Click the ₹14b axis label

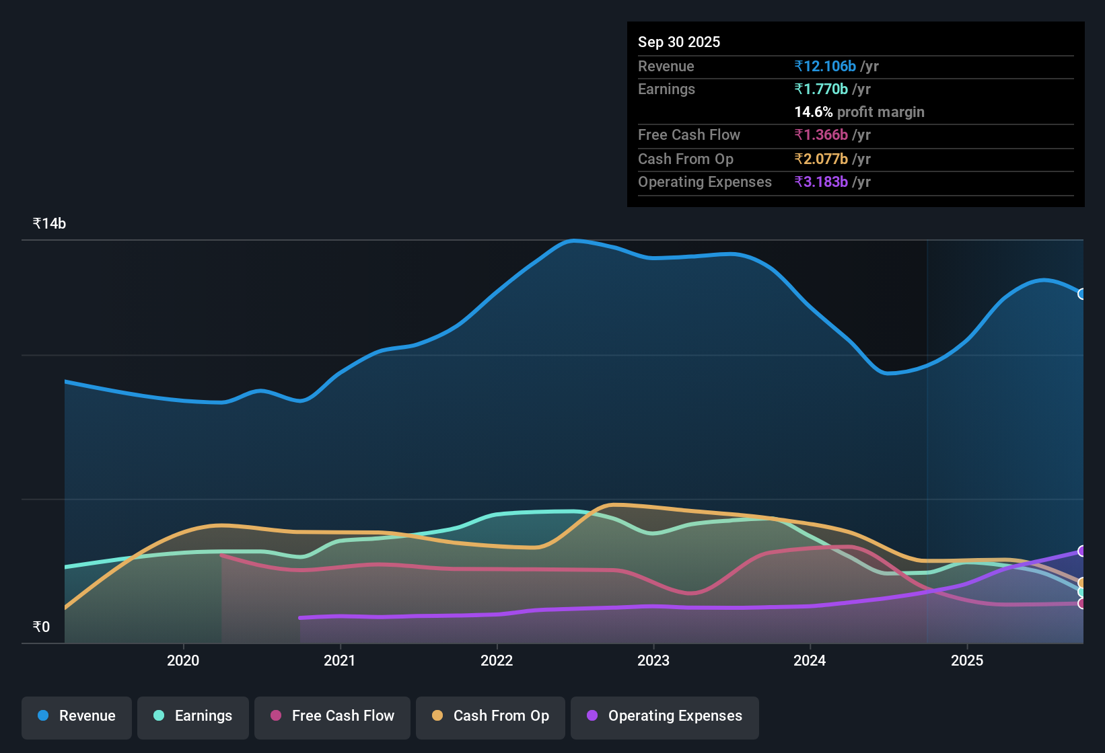tap(48, 223)
